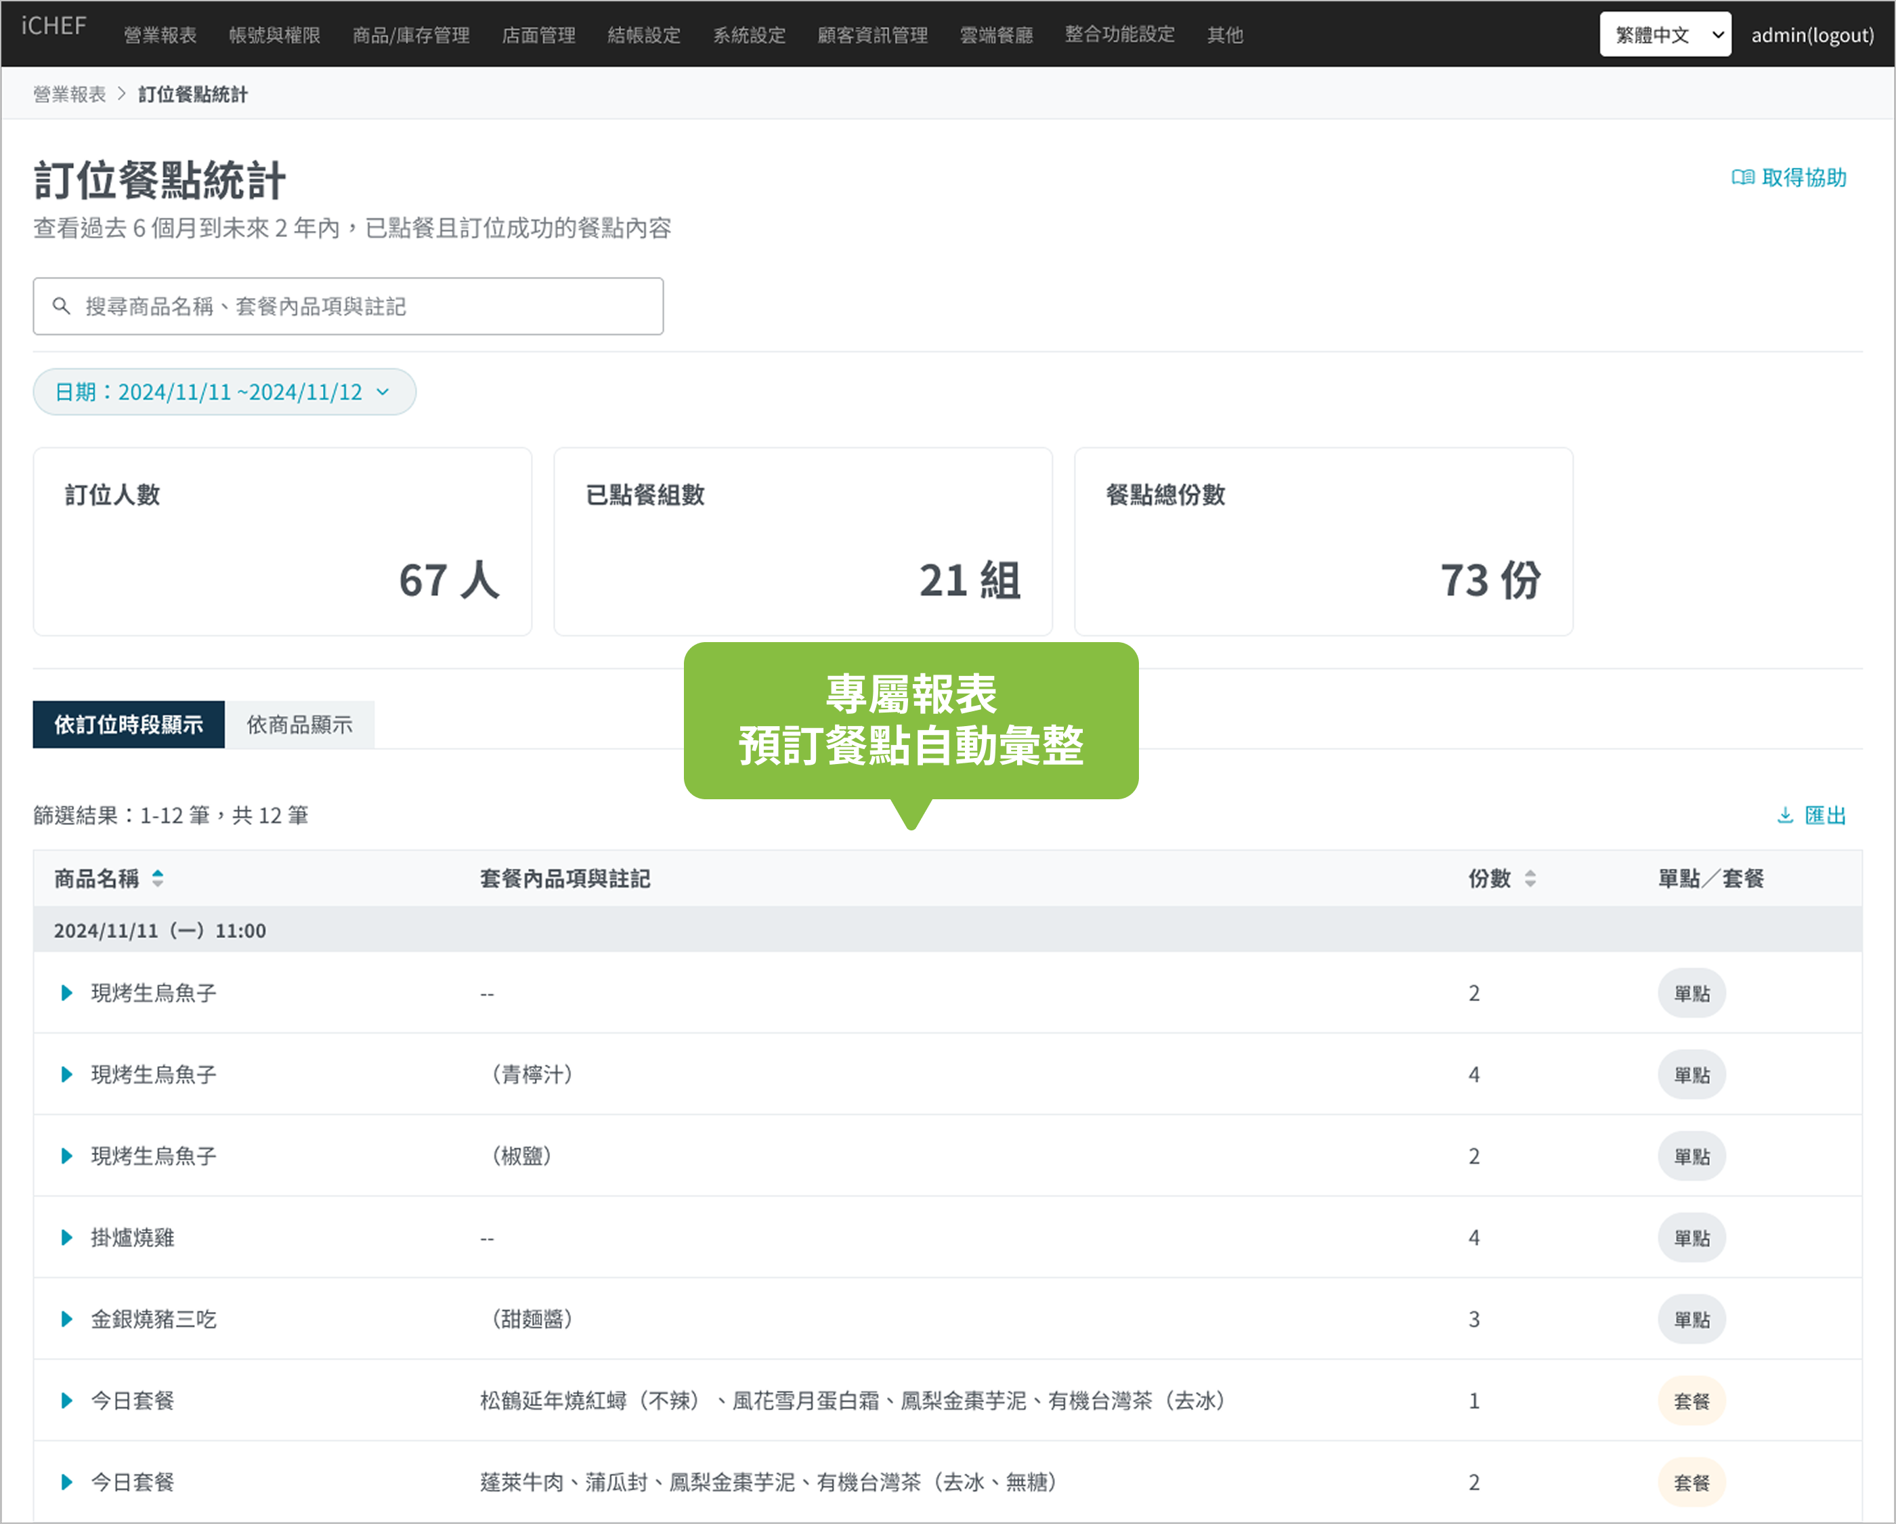This screenshot has height=1524, width=1896.
Task: Open the 繁體中文 language dropdown
Action: tap(1664, 35)
